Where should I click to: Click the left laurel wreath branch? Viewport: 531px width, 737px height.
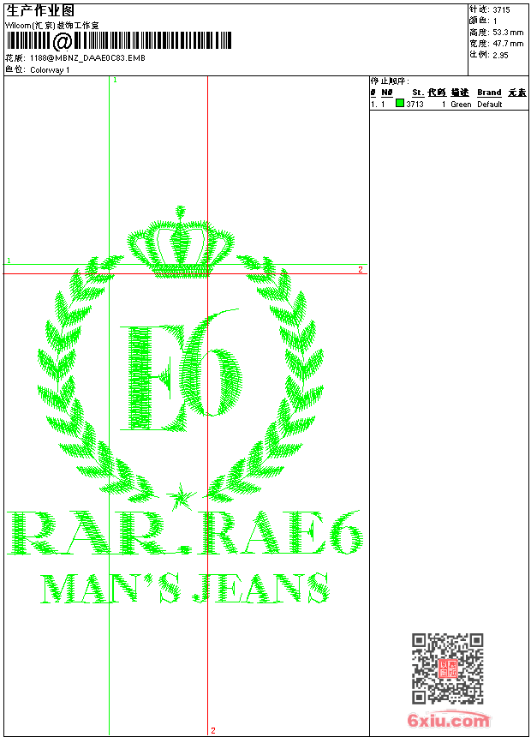pyautogui.click(x=73, y=377)
